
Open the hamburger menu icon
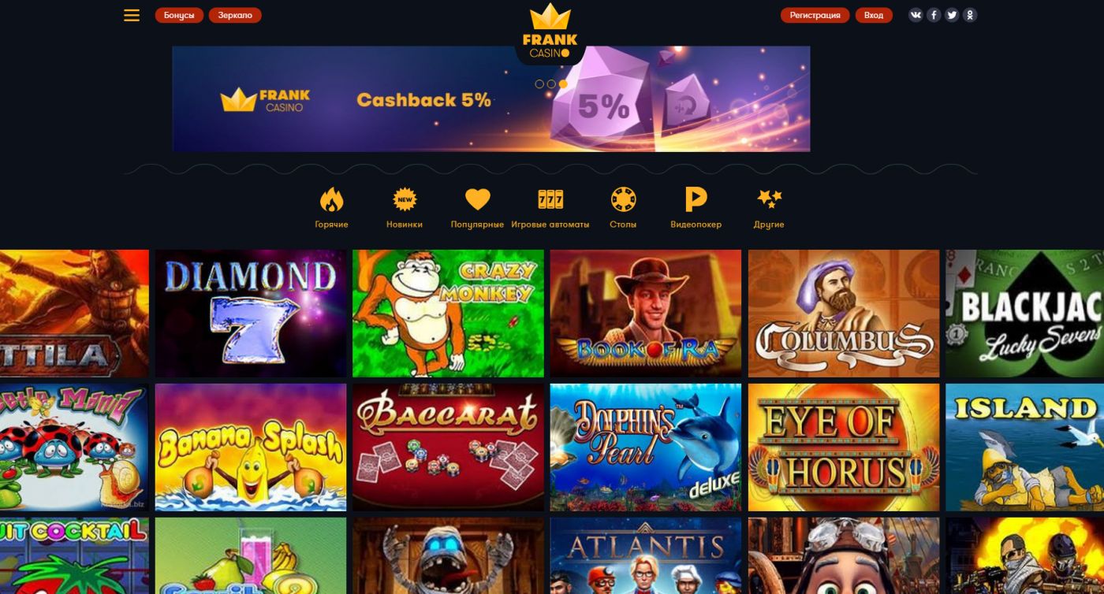pos(132,15)
